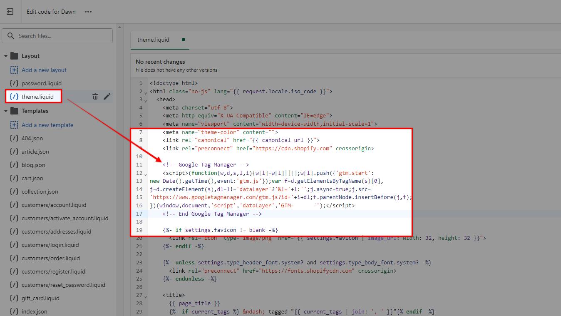Screen dimensions: 561x316
Task: Delete theme.liquid using the trash icon
Action: pos(95,97)
